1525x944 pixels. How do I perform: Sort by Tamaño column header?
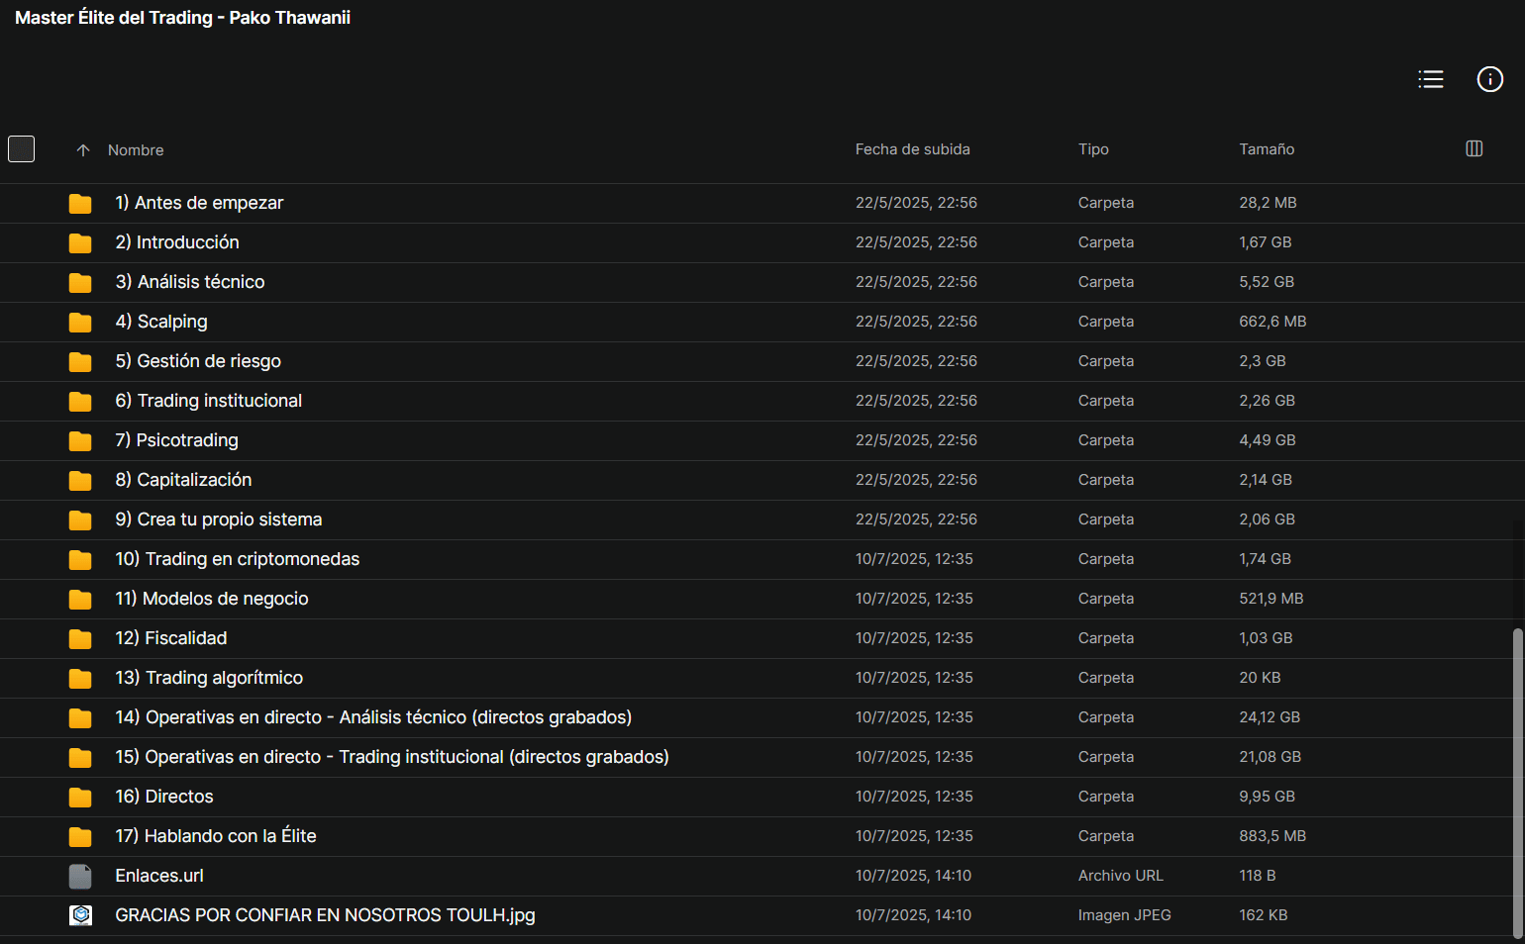1267,149
